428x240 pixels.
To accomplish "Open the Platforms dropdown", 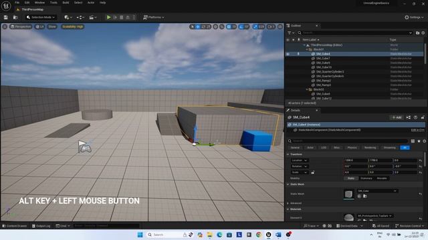I will [154, 17].
